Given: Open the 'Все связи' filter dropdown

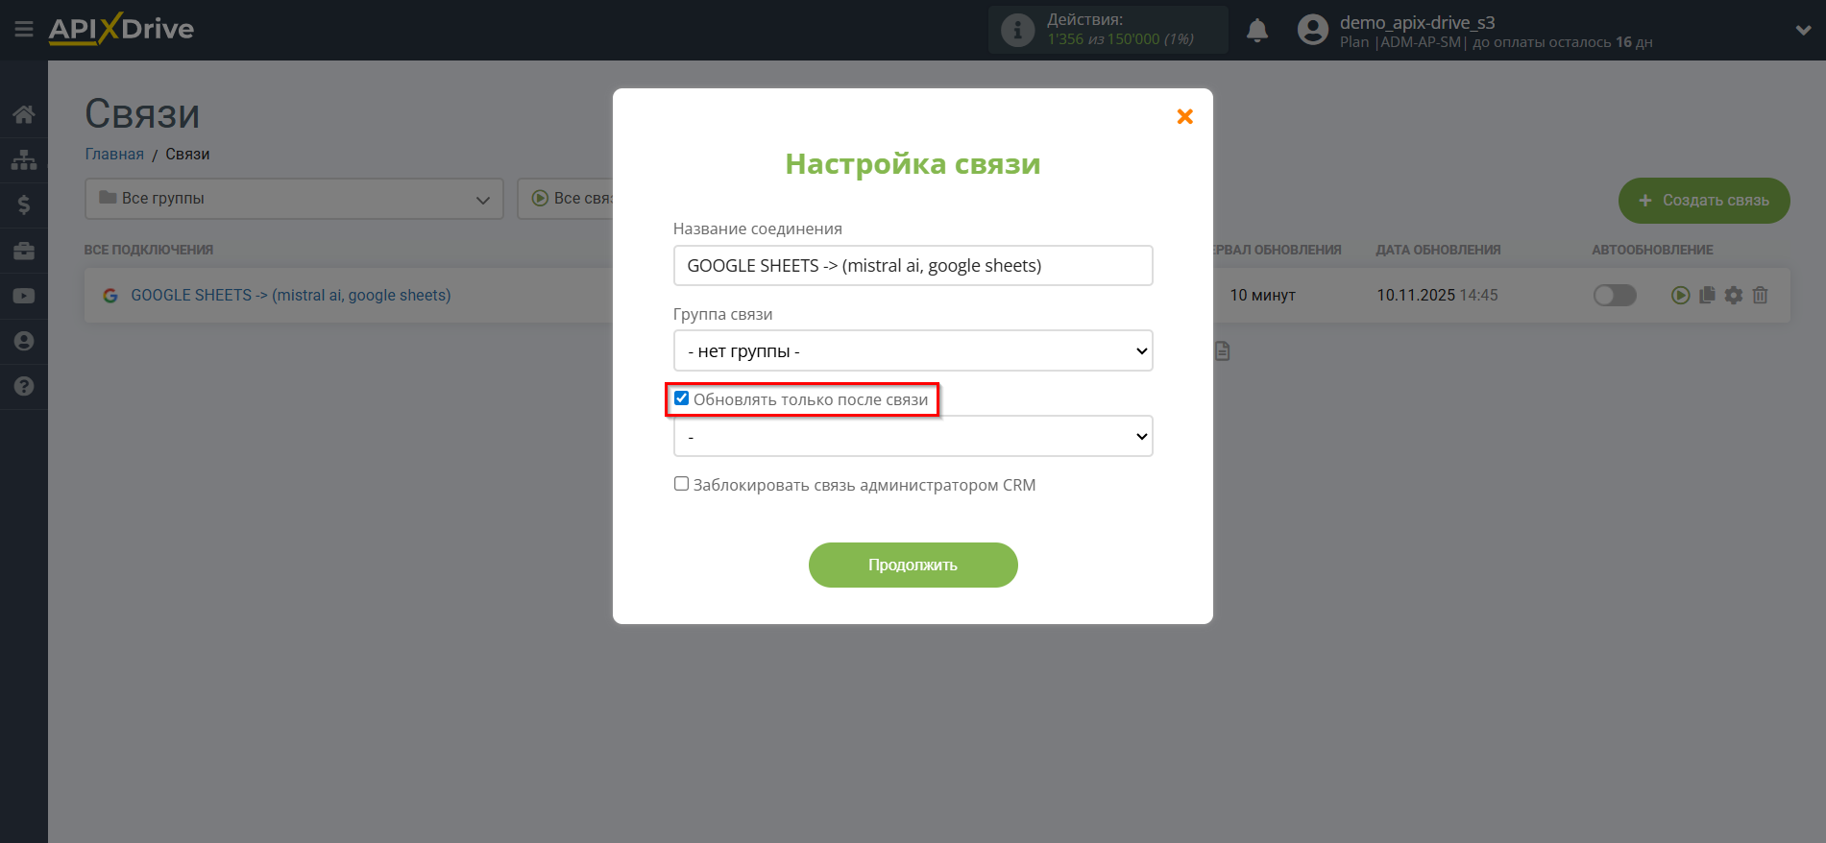Looking at the screenshot, I should pos(566,199).
